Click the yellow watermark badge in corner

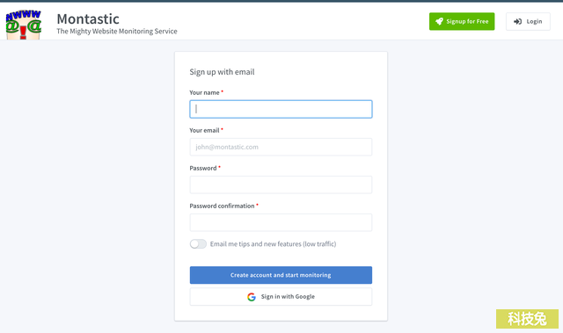527,319
